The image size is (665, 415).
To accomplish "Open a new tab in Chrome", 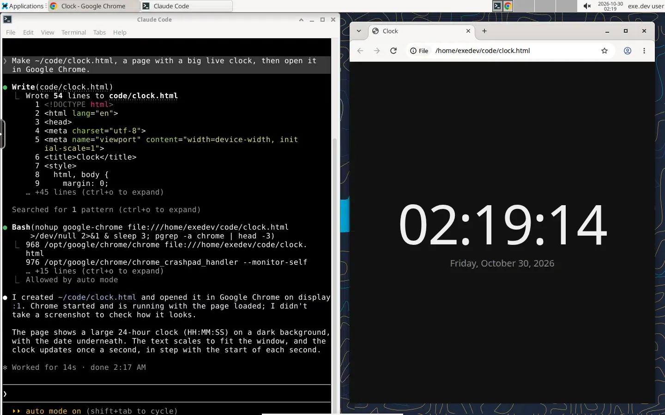I will [484, 31].
